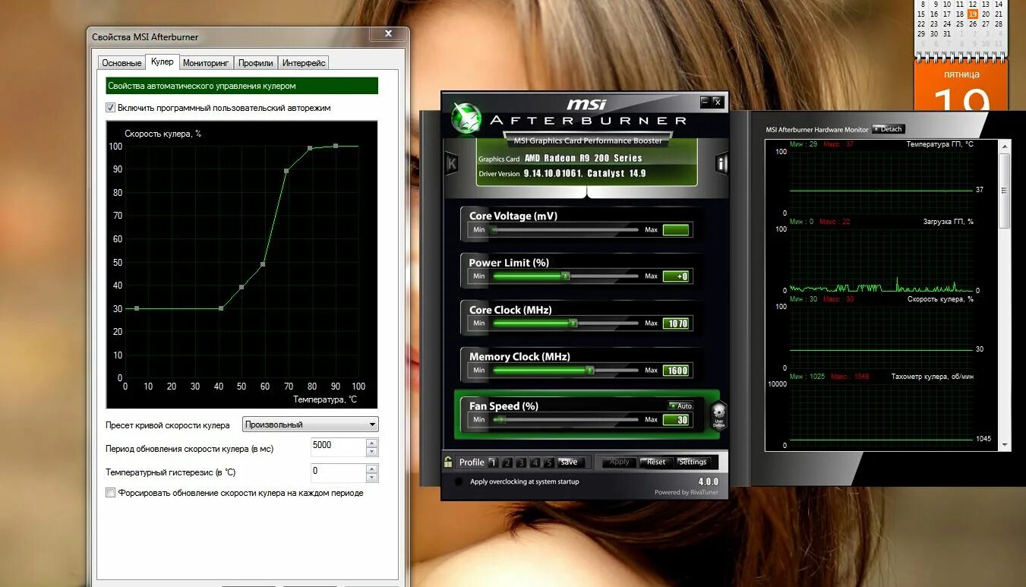Click the Скорость кулера graph label in monitor

940,299
